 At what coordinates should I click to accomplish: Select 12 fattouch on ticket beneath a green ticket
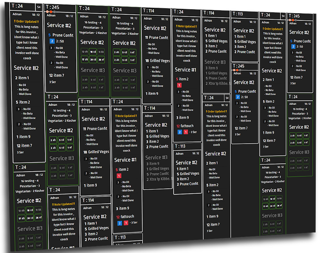[x=125, y=216]
